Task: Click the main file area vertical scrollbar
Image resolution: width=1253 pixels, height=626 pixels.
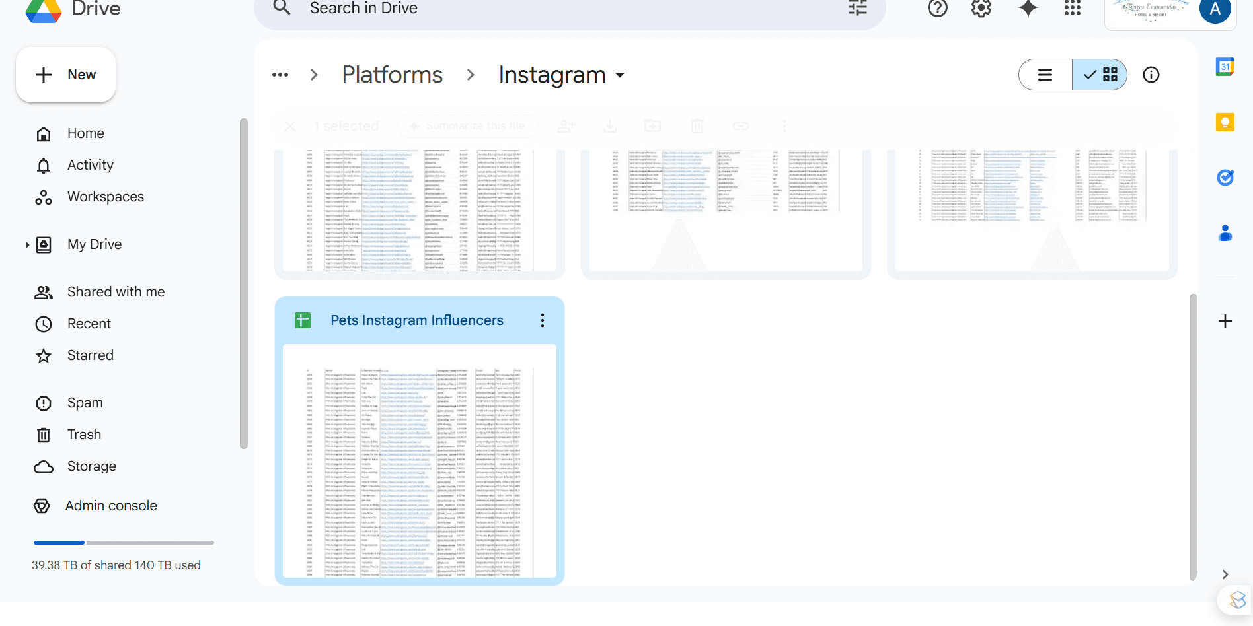Action: tap(1193, 437)
